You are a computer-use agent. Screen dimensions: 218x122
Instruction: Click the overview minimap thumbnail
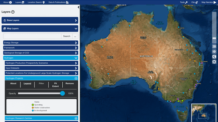pyautogui.click(x=204, y=113)
